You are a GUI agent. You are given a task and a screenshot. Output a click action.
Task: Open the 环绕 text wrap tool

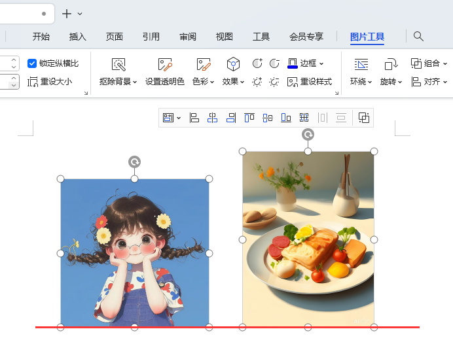361,64
